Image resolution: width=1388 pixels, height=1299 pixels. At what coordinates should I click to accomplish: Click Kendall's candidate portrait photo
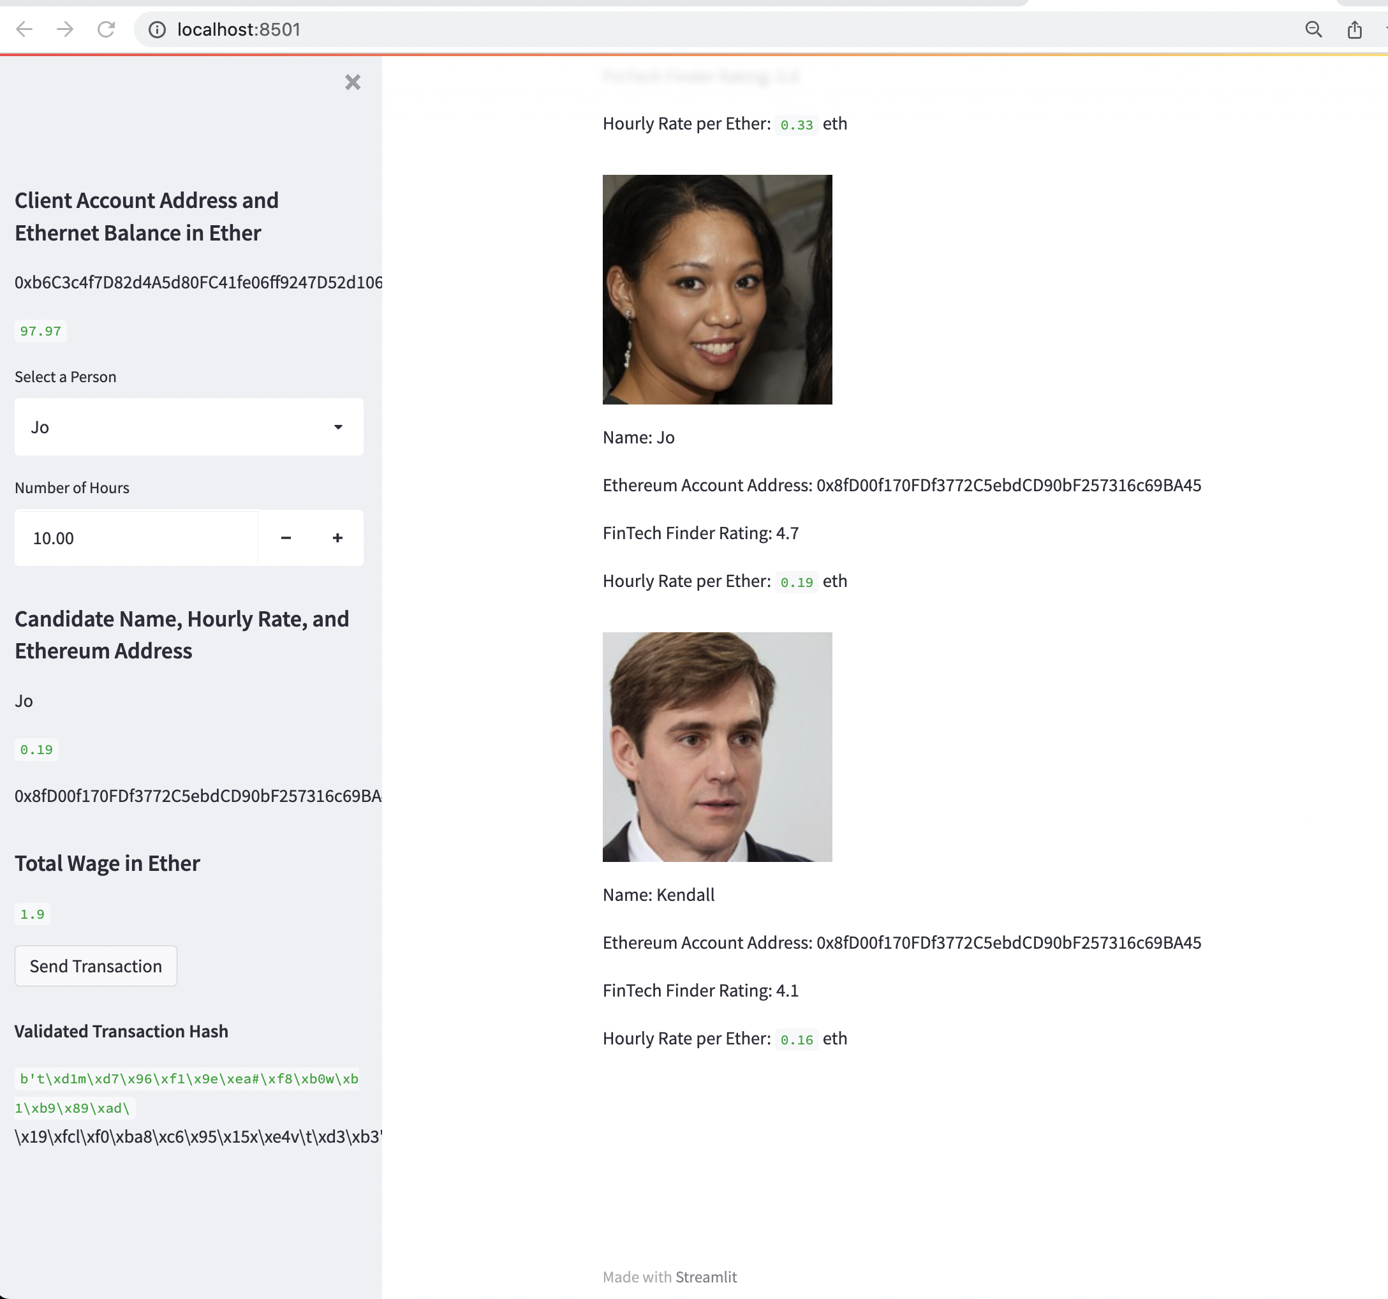click(717, 746)
